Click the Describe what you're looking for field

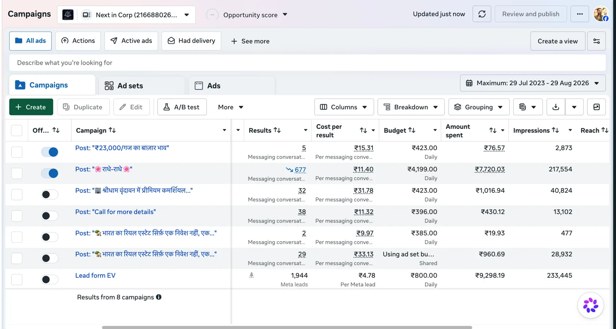[307, 63]
